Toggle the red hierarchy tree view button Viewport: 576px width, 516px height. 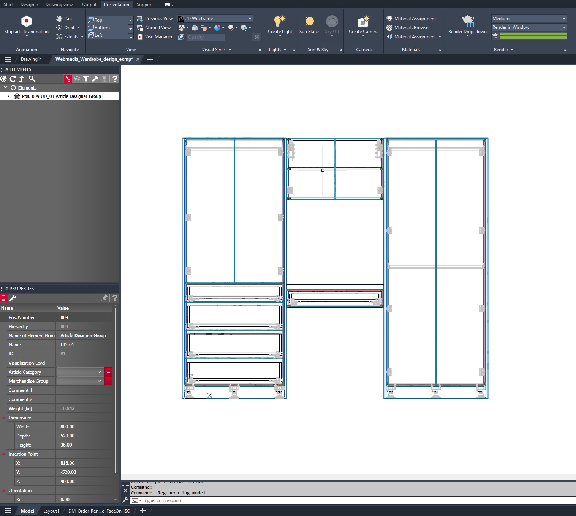coord(68,79)
